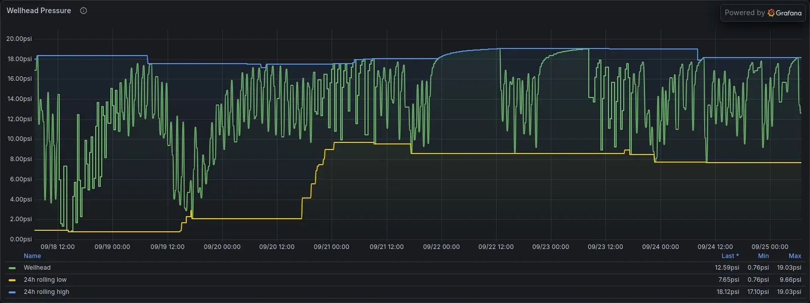Click the 09/21 00:00 time axis label
Image resolution: width=810 pixels, height=303 pixels.
click(x=332, y=247)
